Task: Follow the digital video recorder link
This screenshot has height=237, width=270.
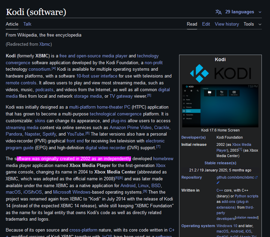Action: pyautogui.click(x=106, y=148)
